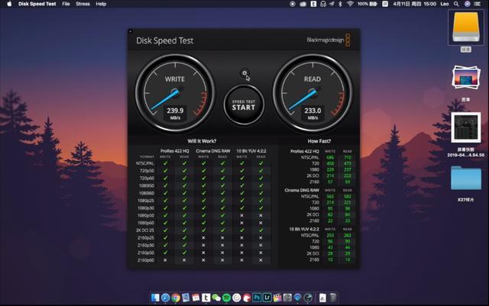Open Preview in the Dock
489x306 pixels.
(x=186, y=298)
